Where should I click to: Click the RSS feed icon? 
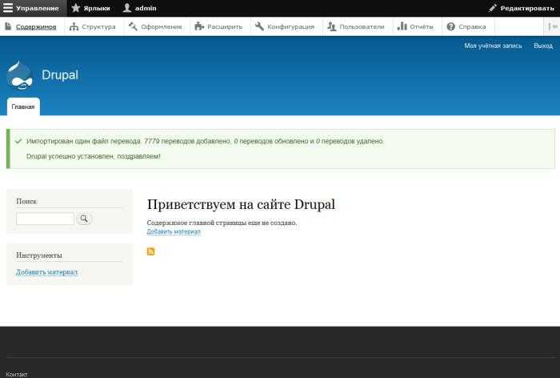pyautogui.click(x=150, y=251)
